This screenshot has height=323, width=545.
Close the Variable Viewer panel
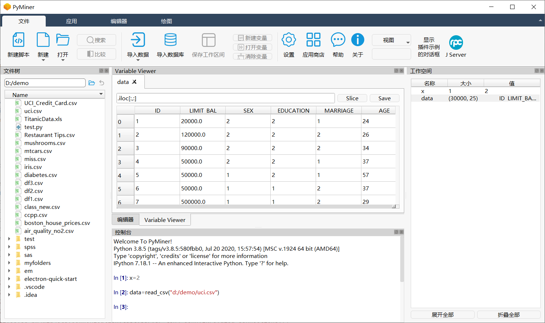coord(401,71)
